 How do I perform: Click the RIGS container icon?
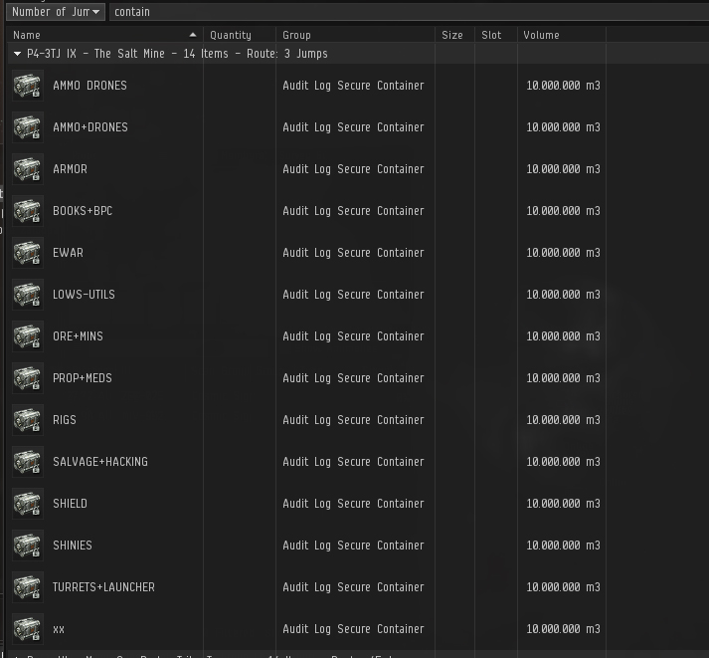(28, 420)
